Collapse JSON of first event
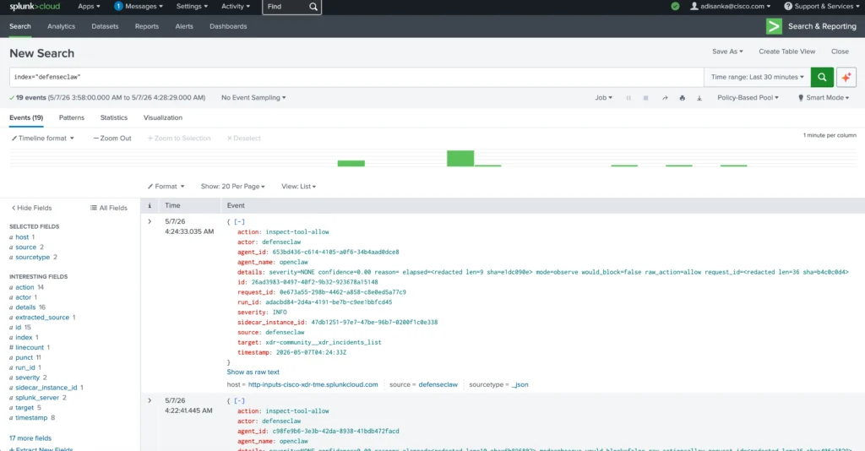This screenshot has height=451, width=865. (x=239, y=221)
